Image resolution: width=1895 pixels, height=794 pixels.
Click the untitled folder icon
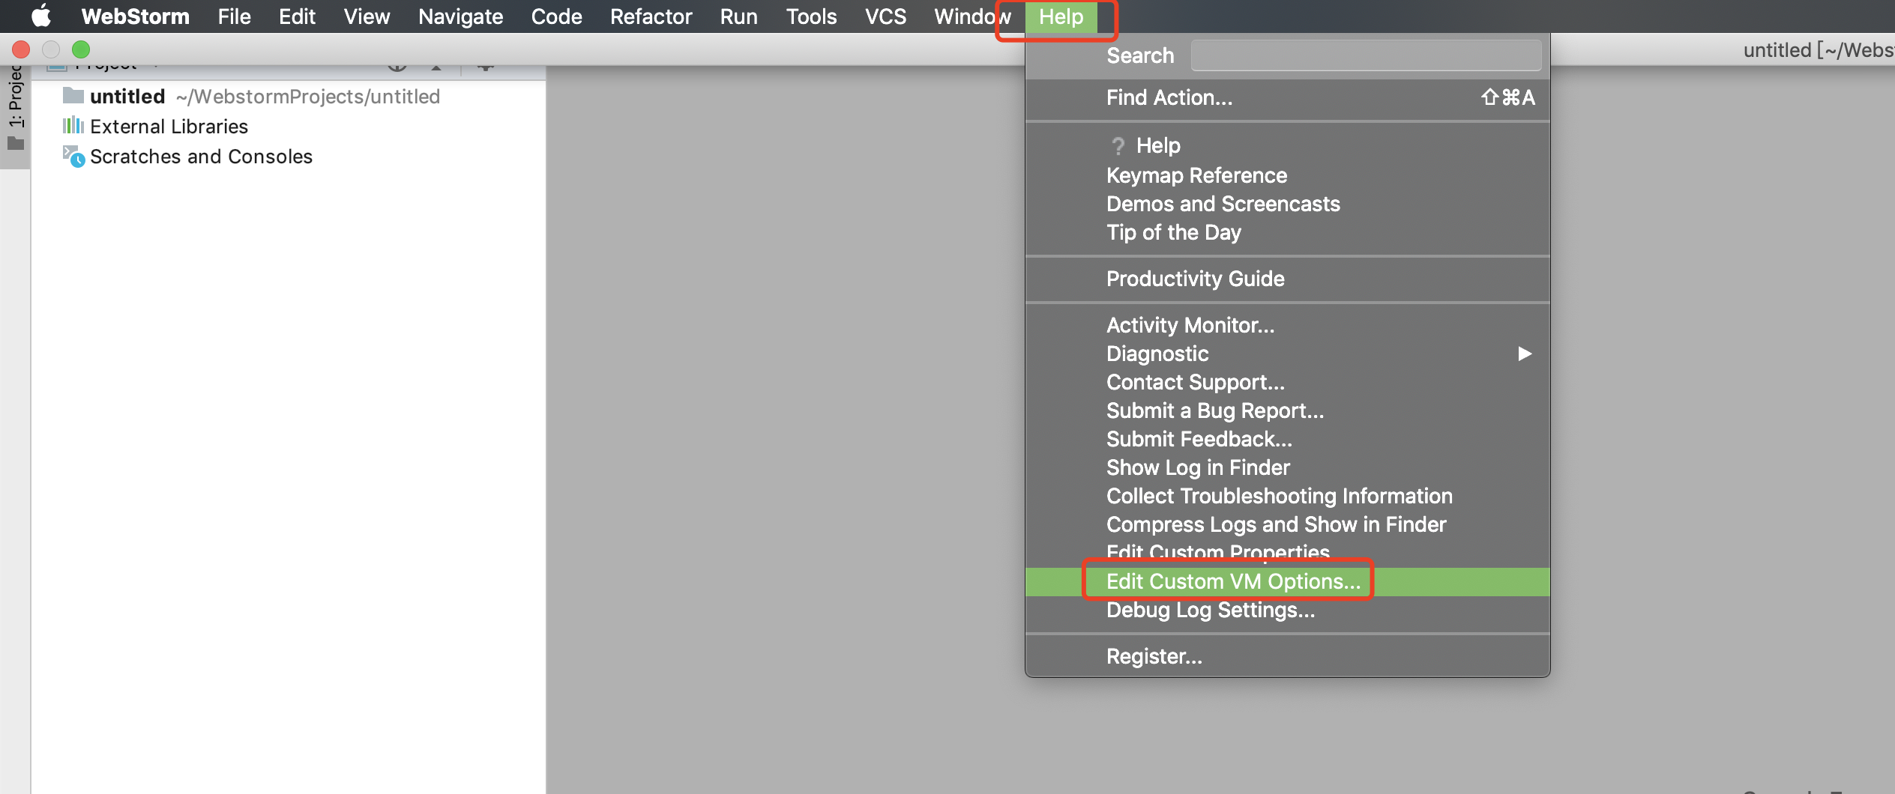(x=73, y=95)
